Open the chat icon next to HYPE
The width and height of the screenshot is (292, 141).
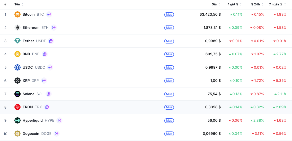tap(59, 120)
